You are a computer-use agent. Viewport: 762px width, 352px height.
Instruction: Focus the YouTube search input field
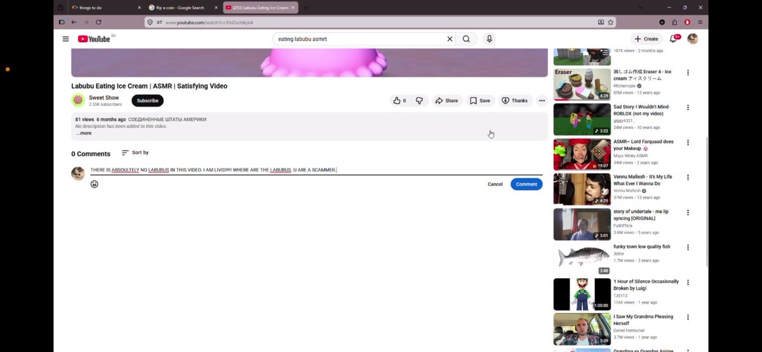click(x=359, y=39)
